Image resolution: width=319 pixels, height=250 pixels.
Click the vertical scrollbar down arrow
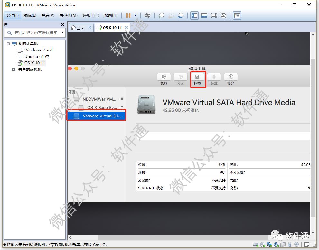313,232
